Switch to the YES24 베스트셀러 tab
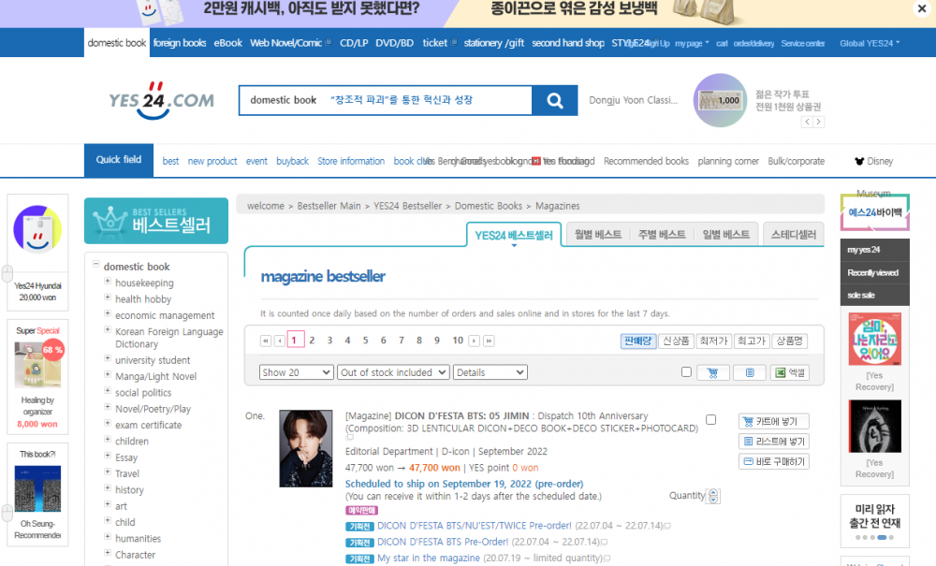 coord(514,235)
